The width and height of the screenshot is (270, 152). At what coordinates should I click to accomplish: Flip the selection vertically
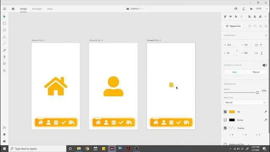point(262,53)
